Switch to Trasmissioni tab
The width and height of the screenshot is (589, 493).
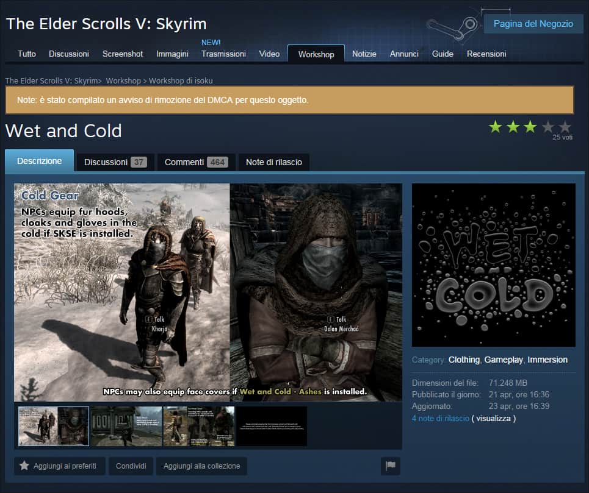223,54
